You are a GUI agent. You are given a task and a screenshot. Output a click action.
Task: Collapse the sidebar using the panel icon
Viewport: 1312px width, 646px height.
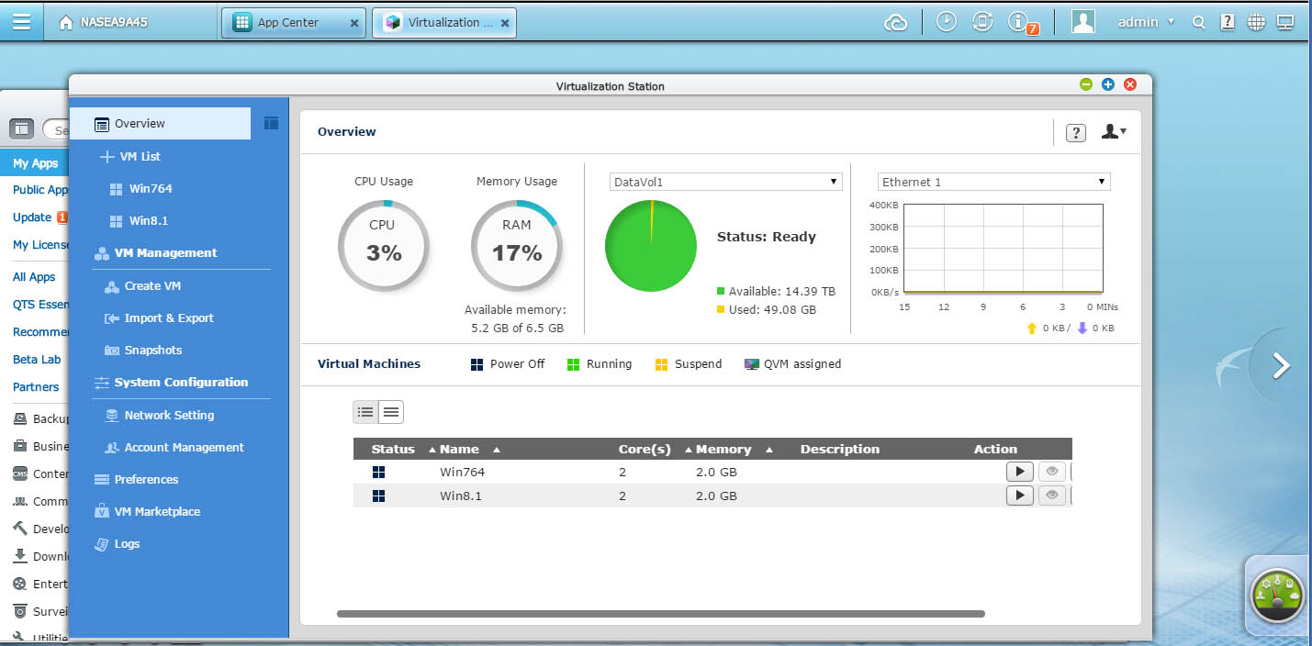point(271,123)
